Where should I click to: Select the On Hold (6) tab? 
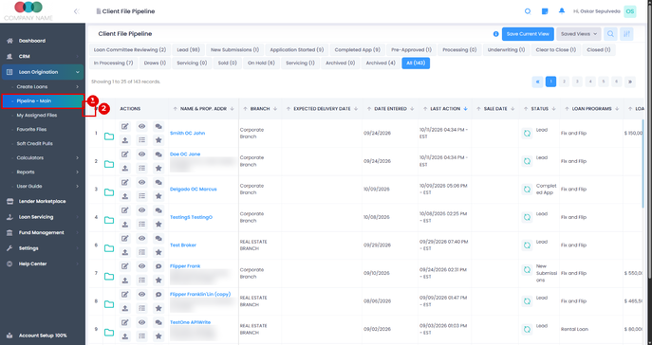pyautogui.click(x=261, y=64)
